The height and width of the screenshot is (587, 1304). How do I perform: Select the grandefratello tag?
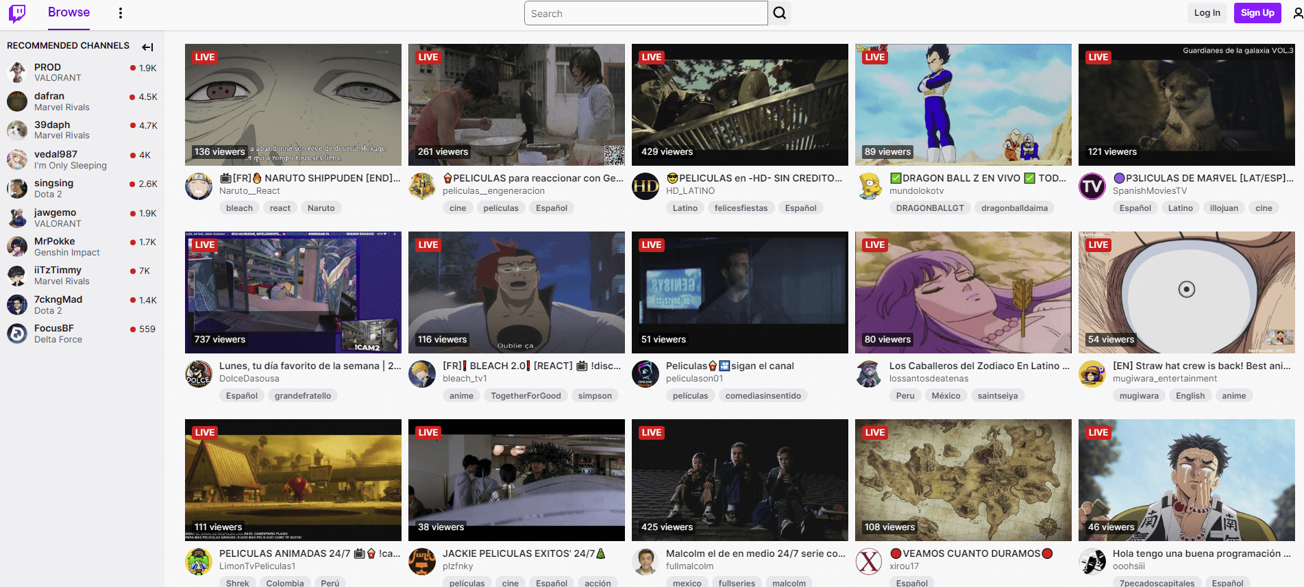tap(303, 396)
